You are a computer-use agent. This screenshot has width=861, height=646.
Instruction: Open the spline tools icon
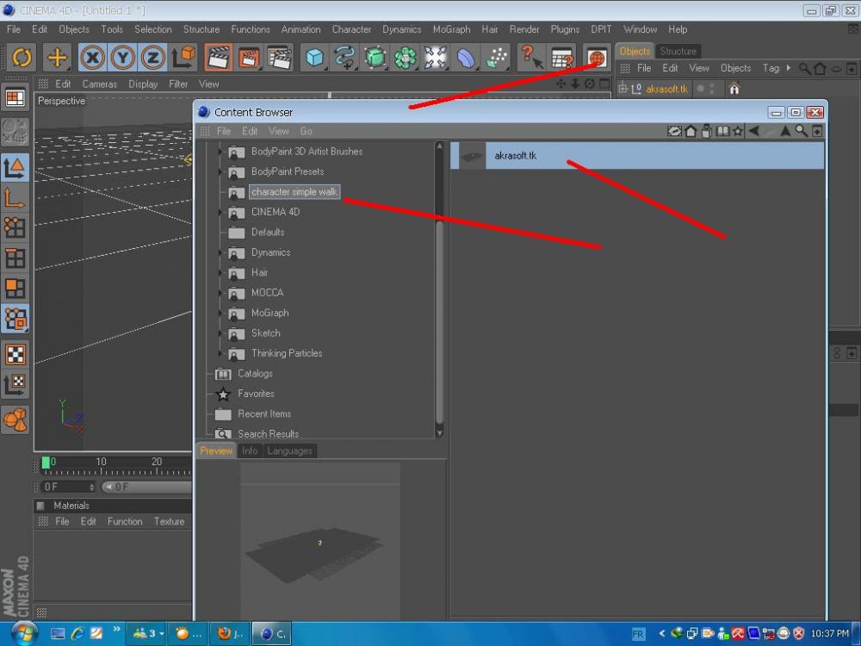point(345,57)
